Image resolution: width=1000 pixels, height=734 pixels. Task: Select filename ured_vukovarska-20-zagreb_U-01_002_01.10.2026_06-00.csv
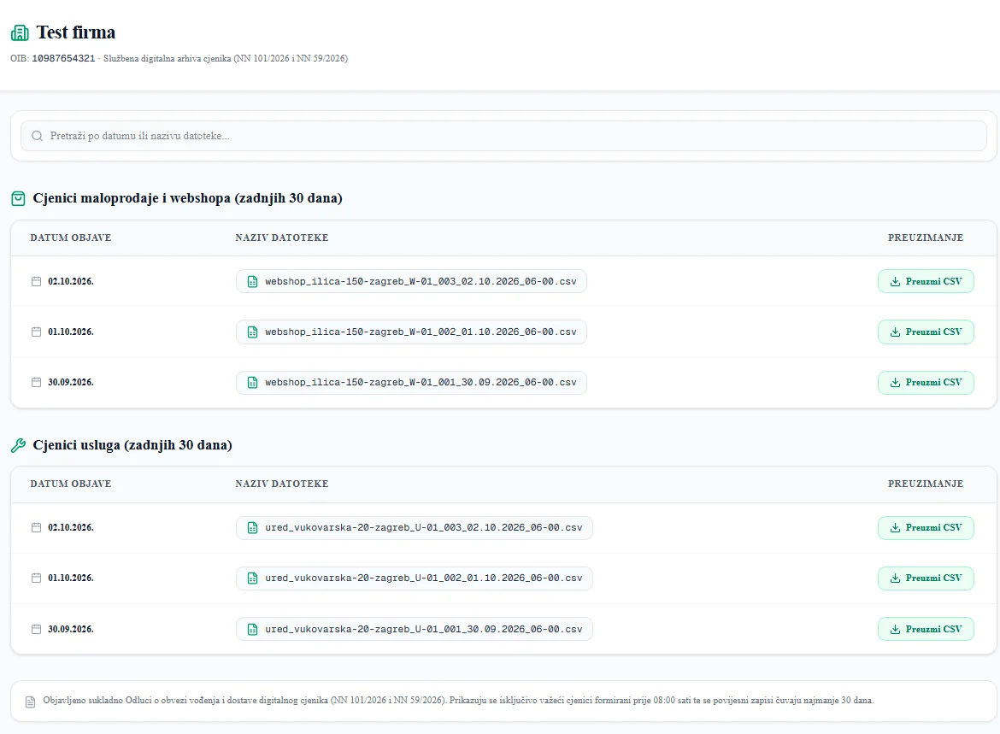(x=423, y=578)
